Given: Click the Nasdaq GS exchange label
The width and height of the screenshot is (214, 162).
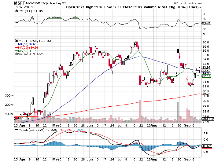Looking at the screenshot, I should click(x=58, y=3).
